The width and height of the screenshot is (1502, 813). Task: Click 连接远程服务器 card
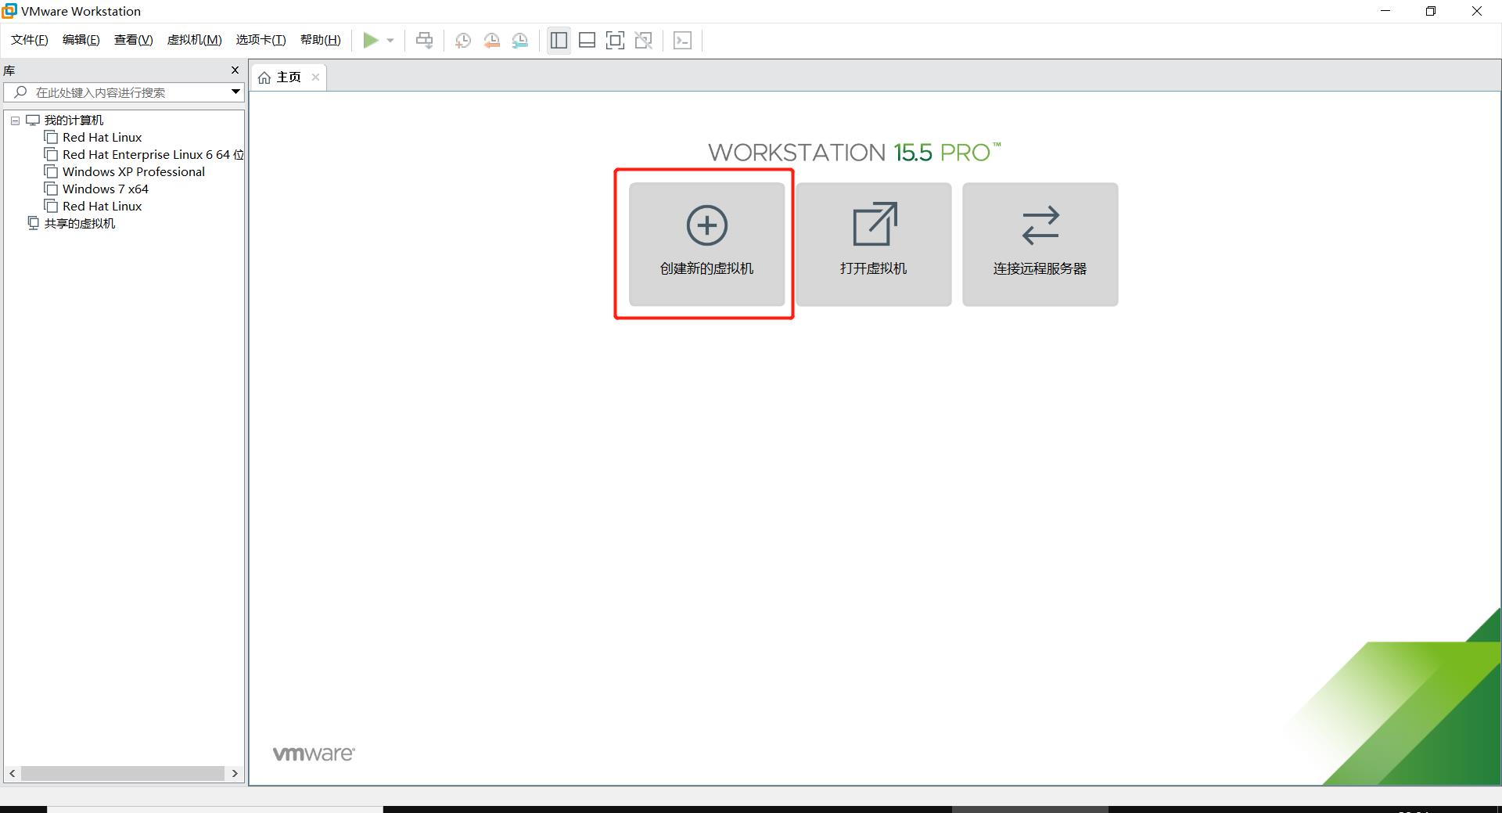(x=1040, y=244)
